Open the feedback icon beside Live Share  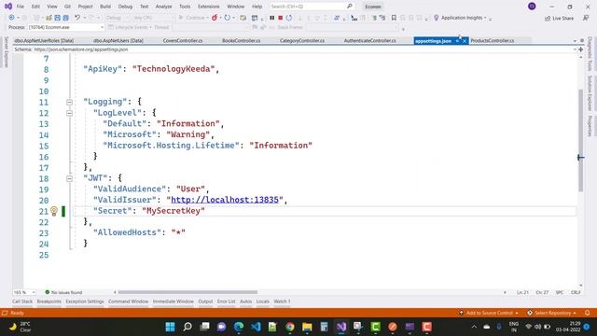click(586, 18)
